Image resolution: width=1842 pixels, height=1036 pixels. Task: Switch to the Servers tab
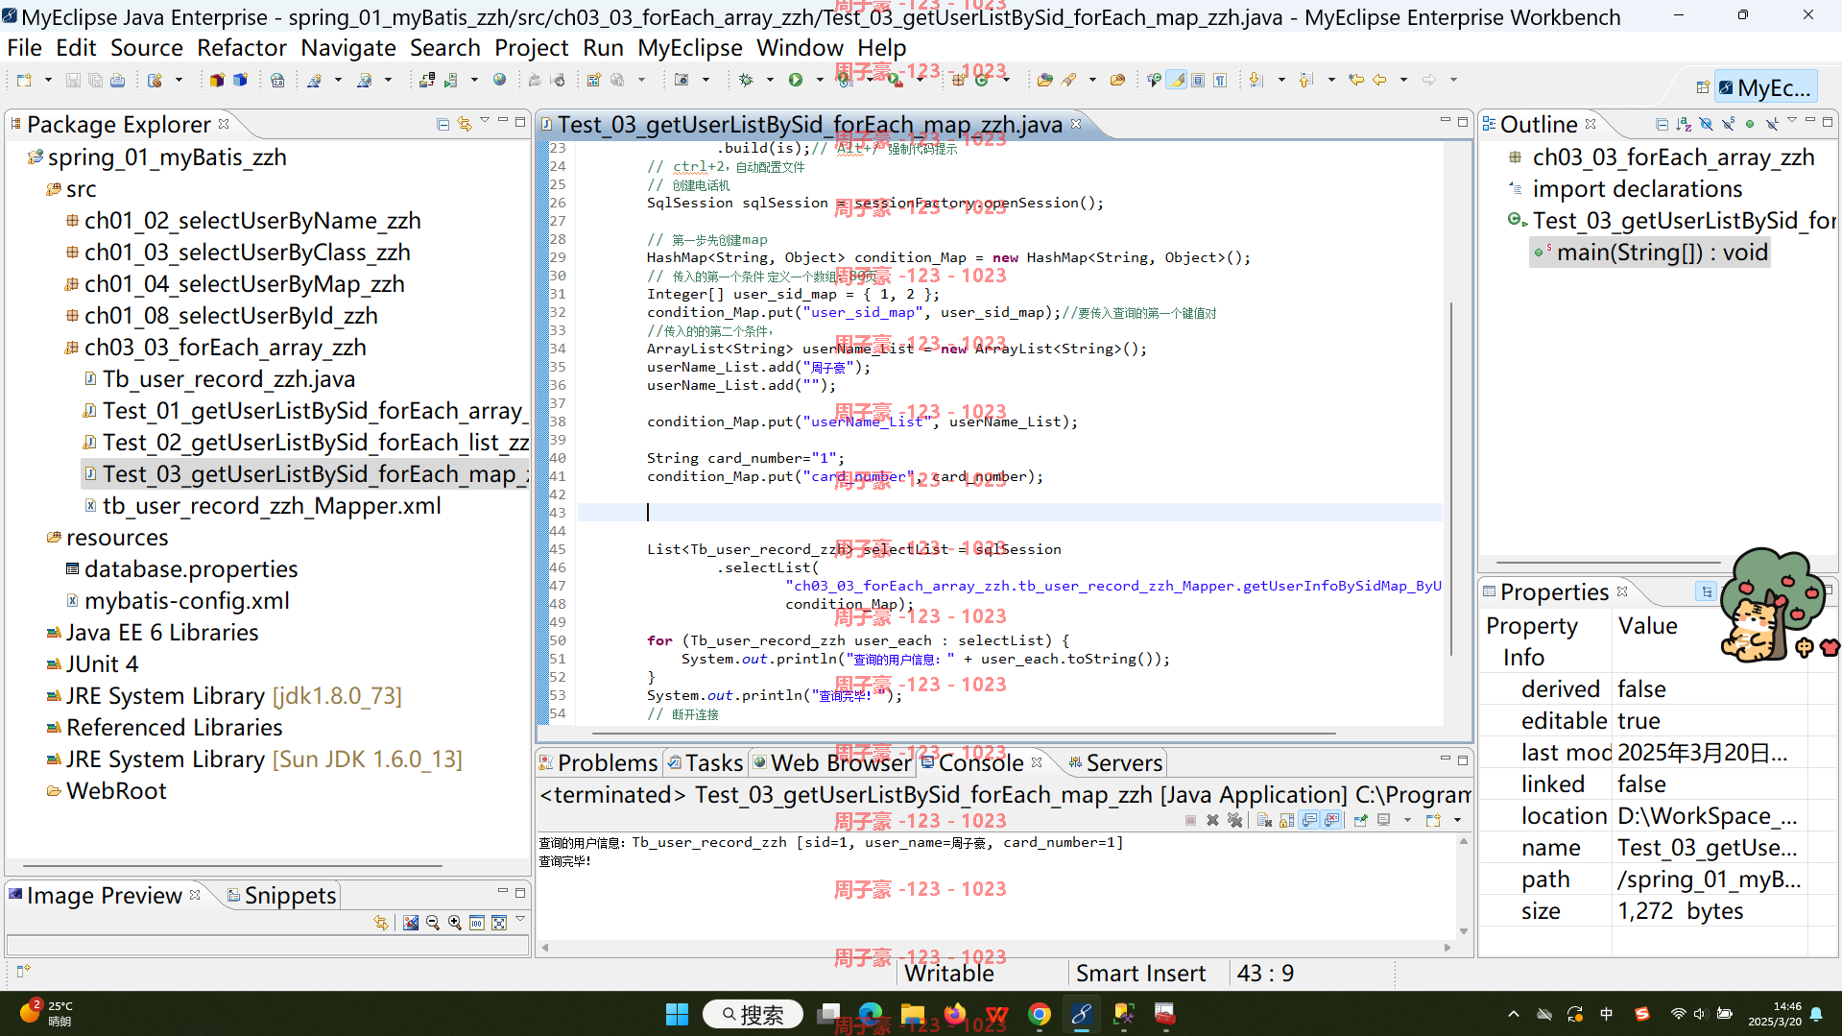pyautogui.click(x=1115, y=763)
